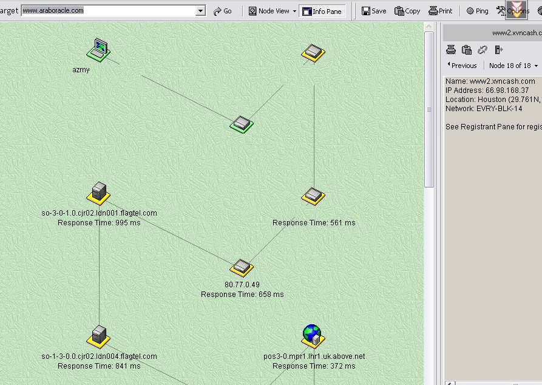Screen dimensions: 542x385
Task: Click the azmy computer node icon
Action: pos(98,50)
